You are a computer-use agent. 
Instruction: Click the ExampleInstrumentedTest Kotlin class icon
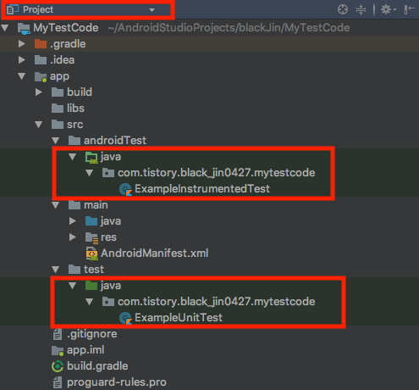coord(125,189)
